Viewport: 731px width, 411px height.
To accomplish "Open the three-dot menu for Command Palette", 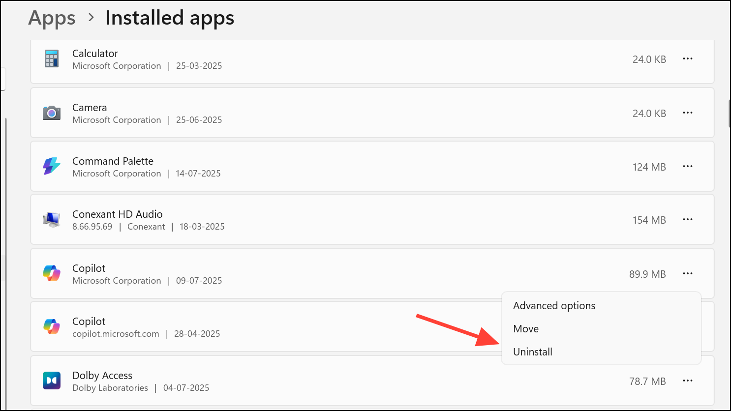I will [688, 167].
